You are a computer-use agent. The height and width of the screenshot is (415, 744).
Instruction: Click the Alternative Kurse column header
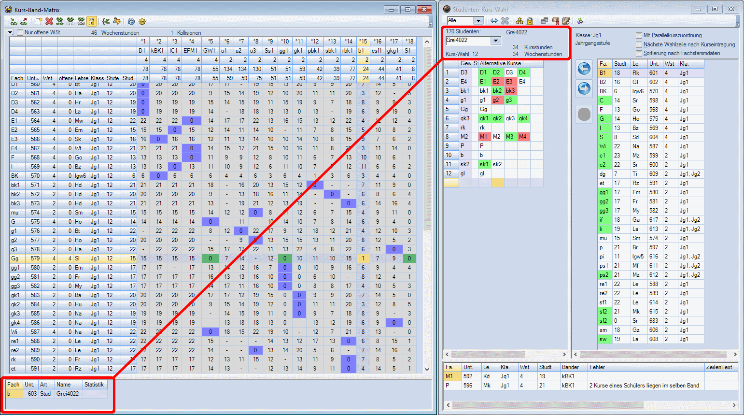tap(500, 63)
